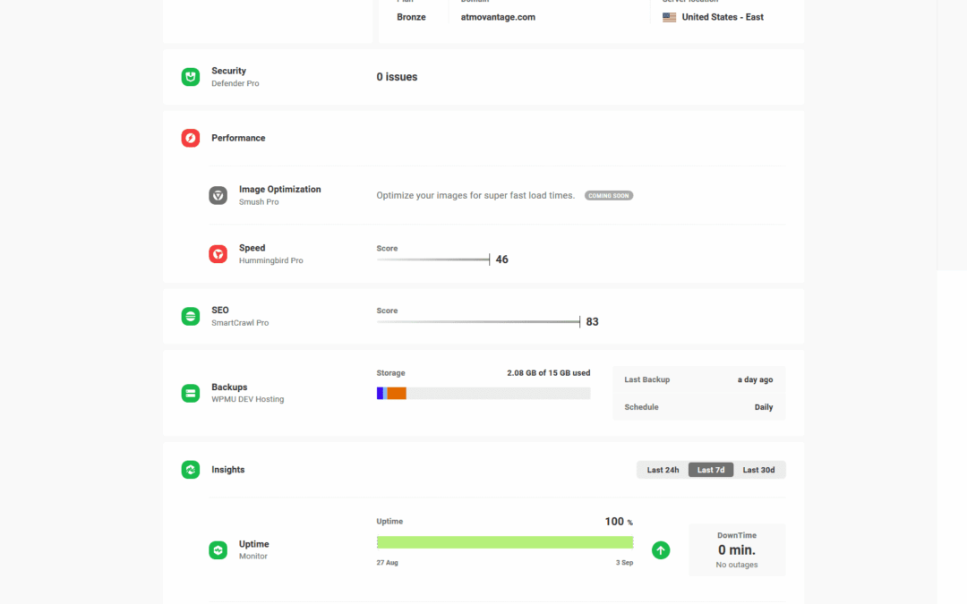Screen dimensions: 967x604
Task: Click the orange segment of storage bar
Action: coord(397,393)
